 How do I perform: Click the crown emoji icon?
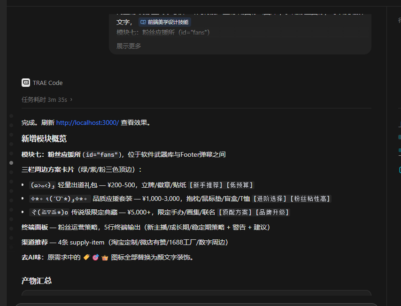(x=105, y=257)
